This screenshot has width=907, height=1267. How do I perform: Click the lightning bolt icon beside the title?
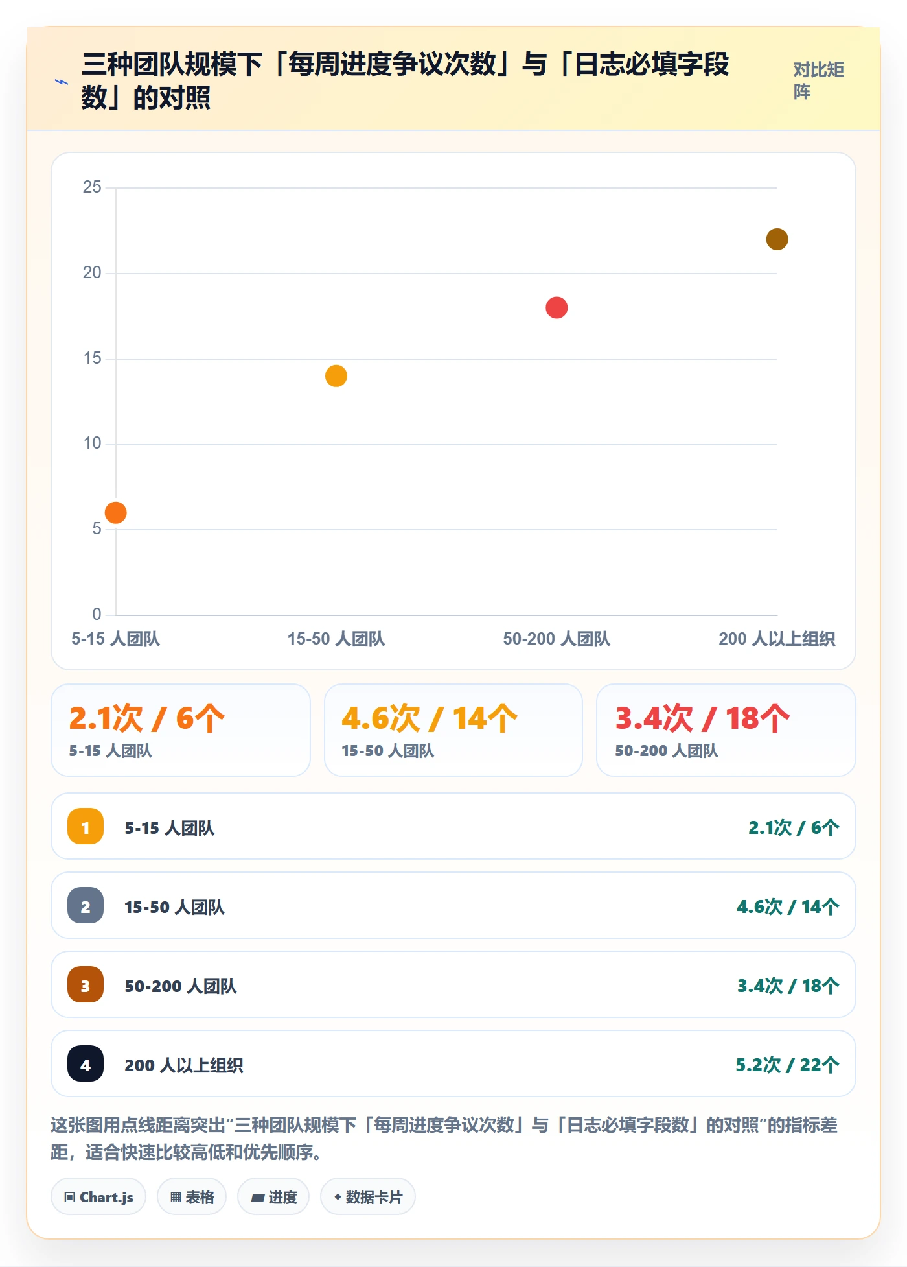click(x=62, y=82)
